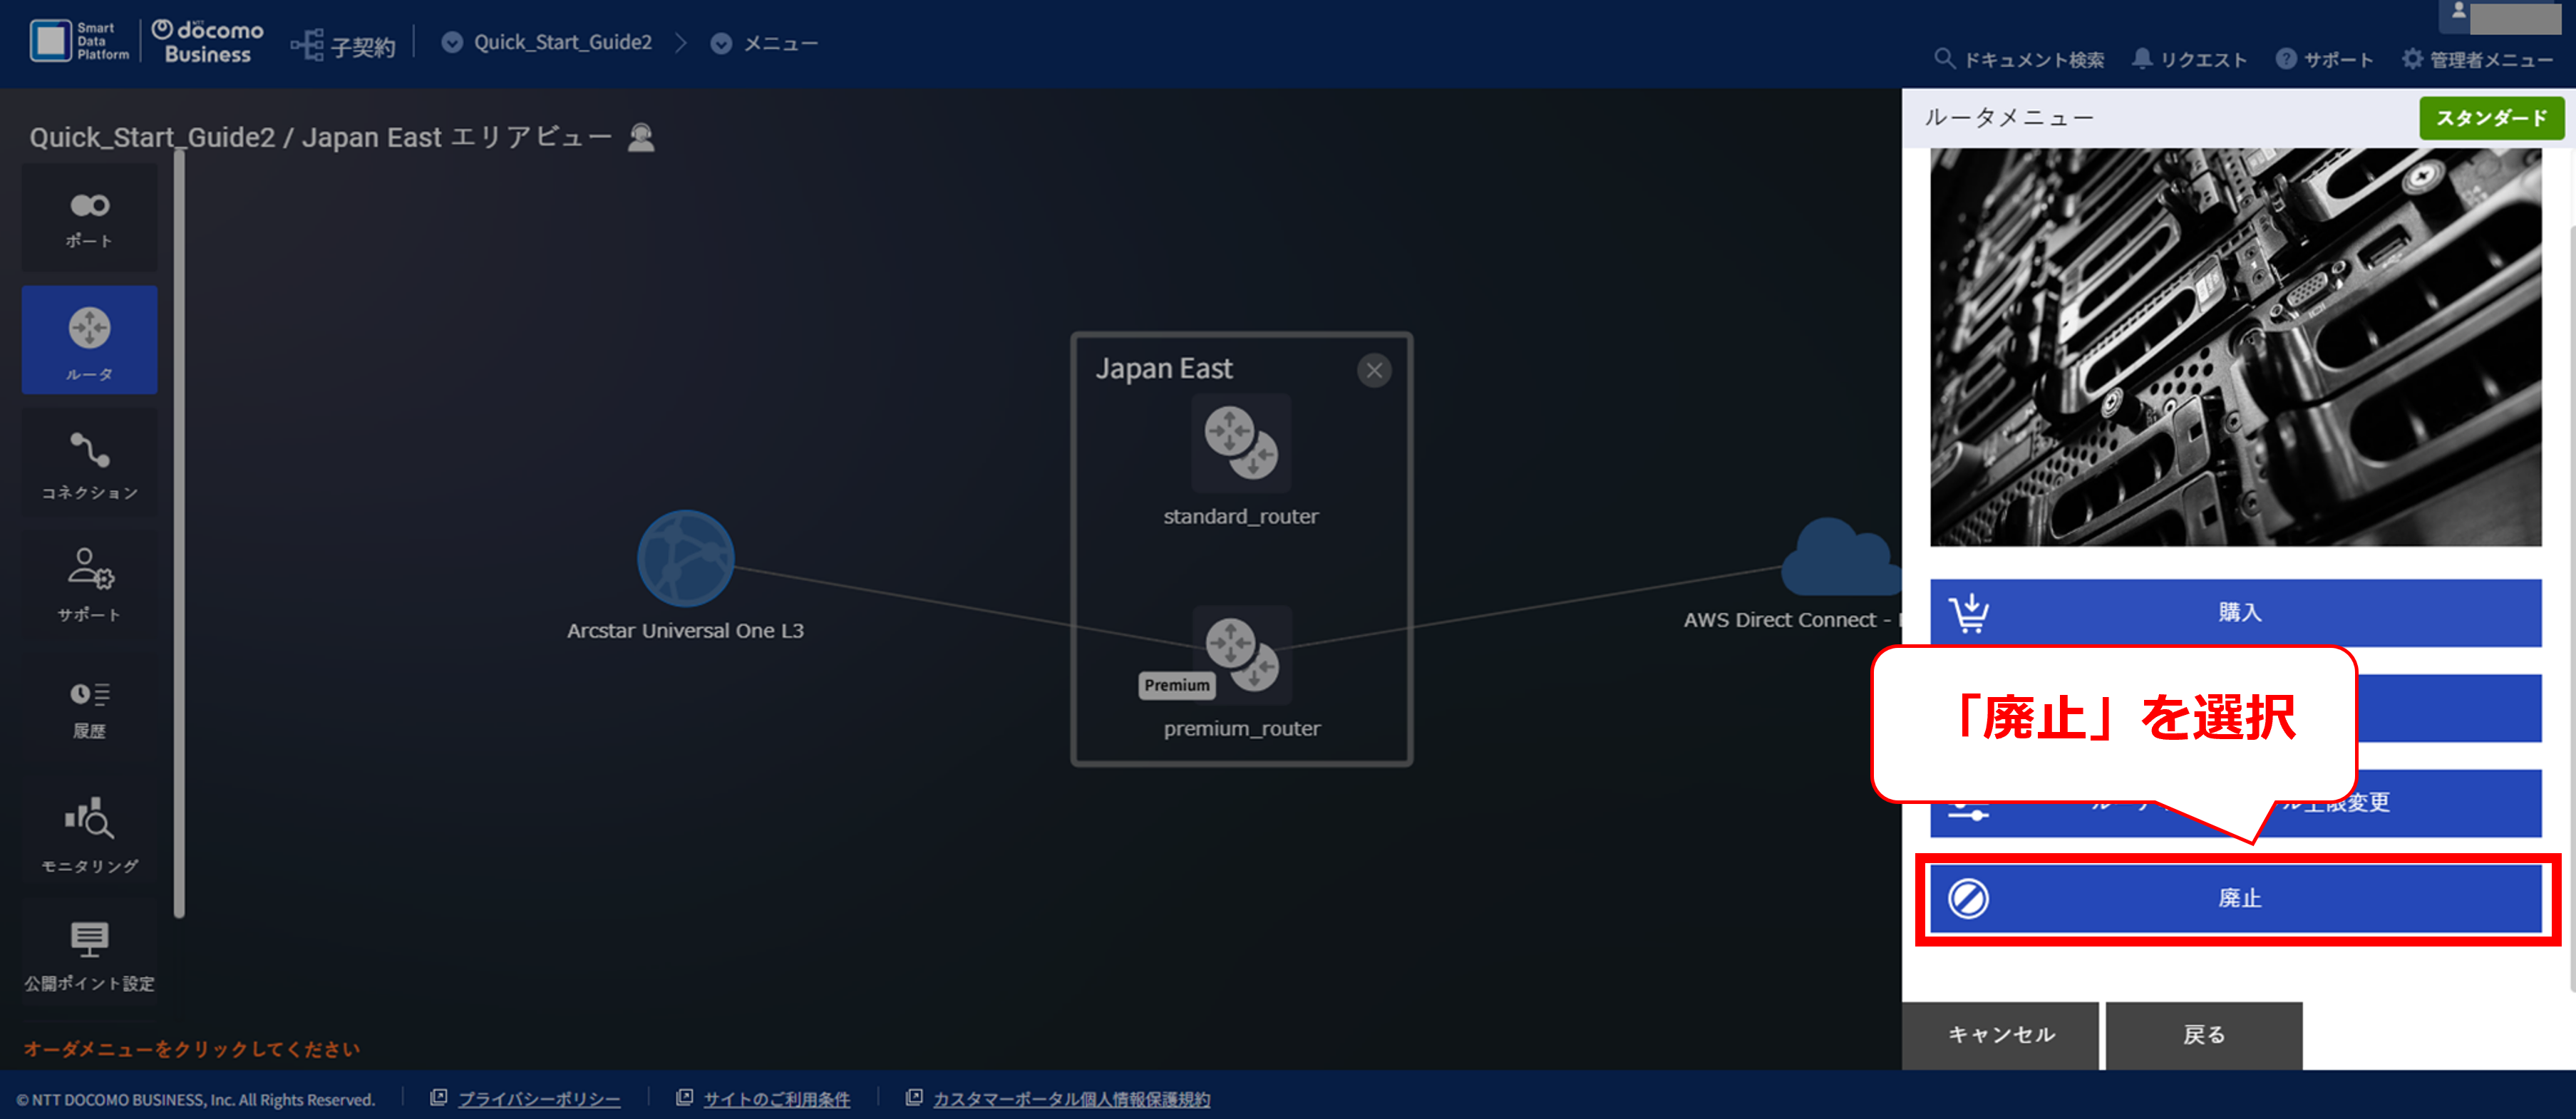The width and height of the screenshot is (2576, 1119).
Task: Open the コネクション sidebar icon
Action: coord(89,464)
